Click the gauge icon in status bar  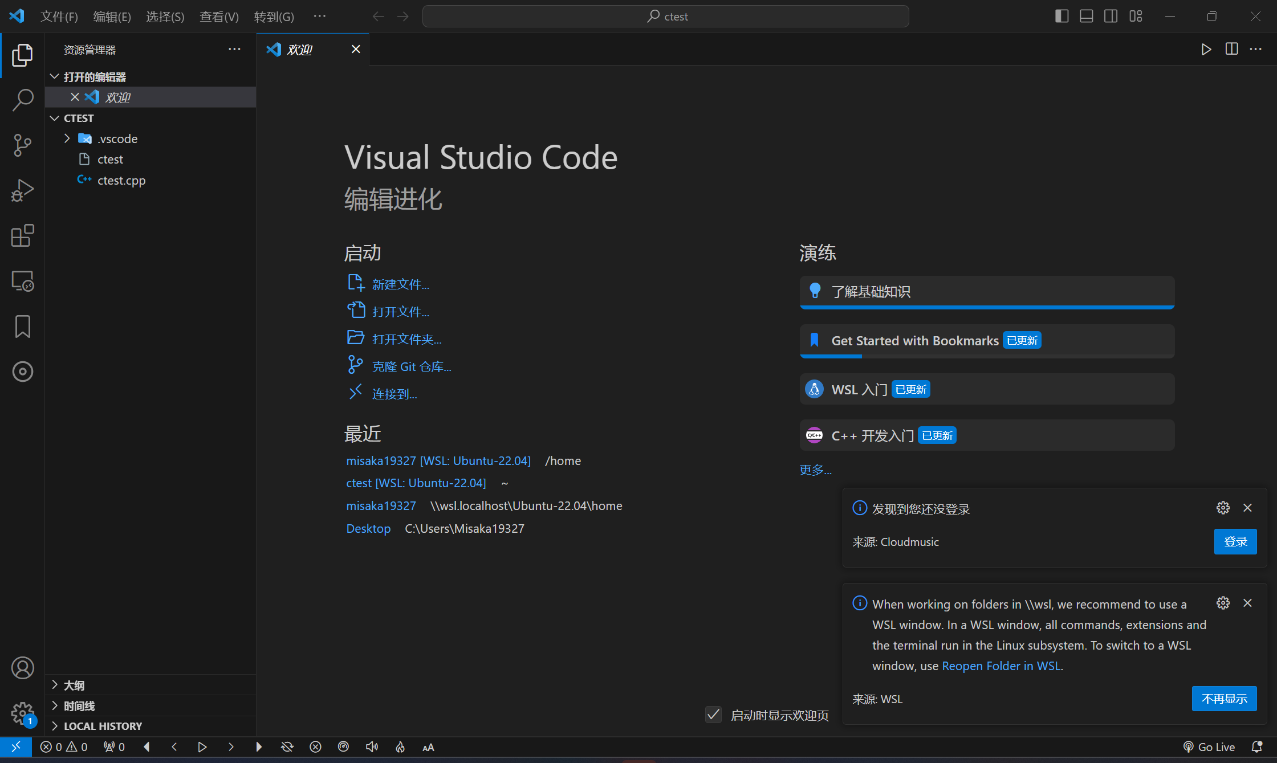[x=343, y=747]
